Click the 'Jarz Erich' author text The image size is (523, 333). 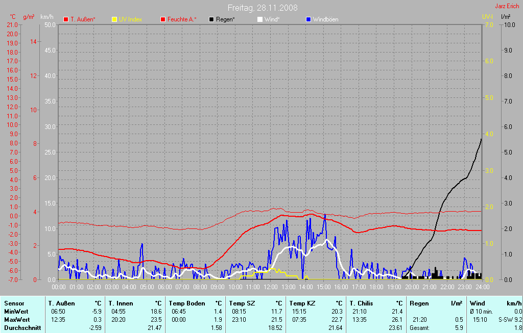pyautogui.click(x=507, y=6)
